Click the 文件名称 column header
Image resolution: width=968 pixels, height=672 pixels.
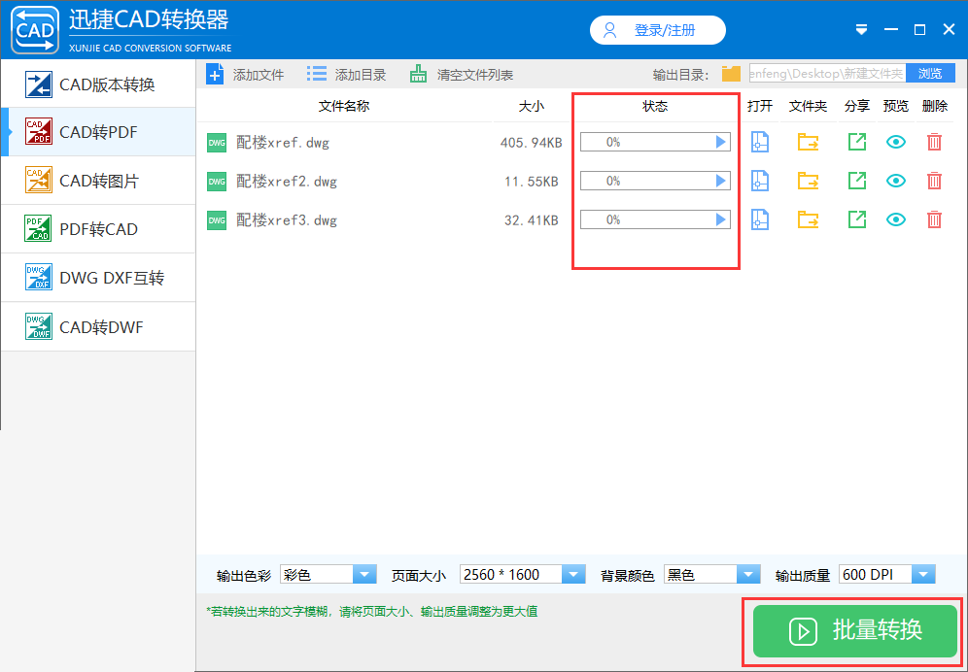344,106
